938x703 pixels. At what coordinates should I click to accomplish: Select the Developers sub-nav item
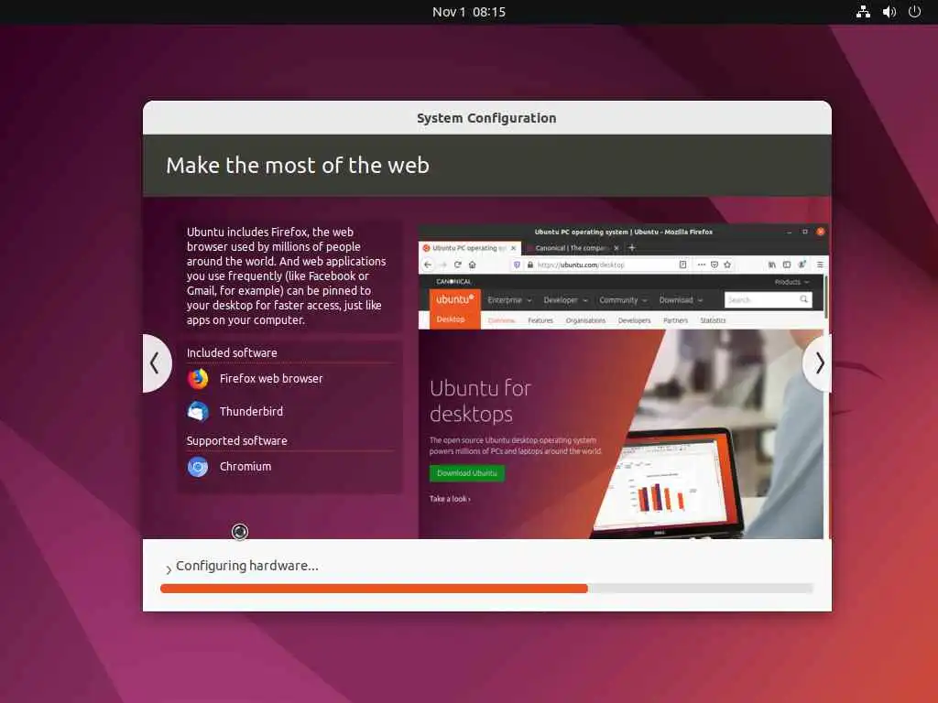tap(634, 320)
